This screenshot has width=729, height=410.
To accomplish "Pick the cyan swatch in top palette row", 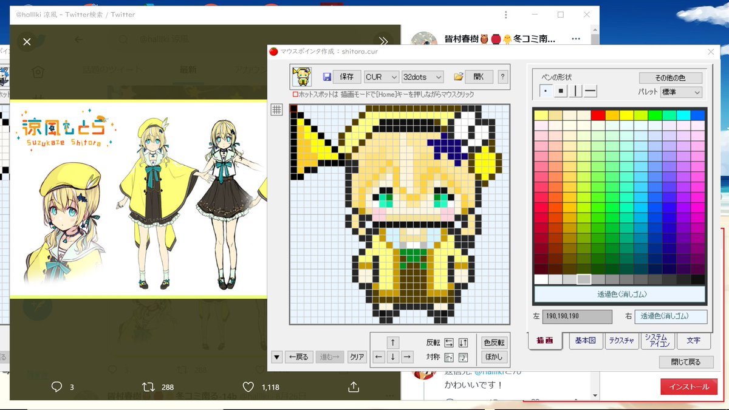I will tap(683, 115).
